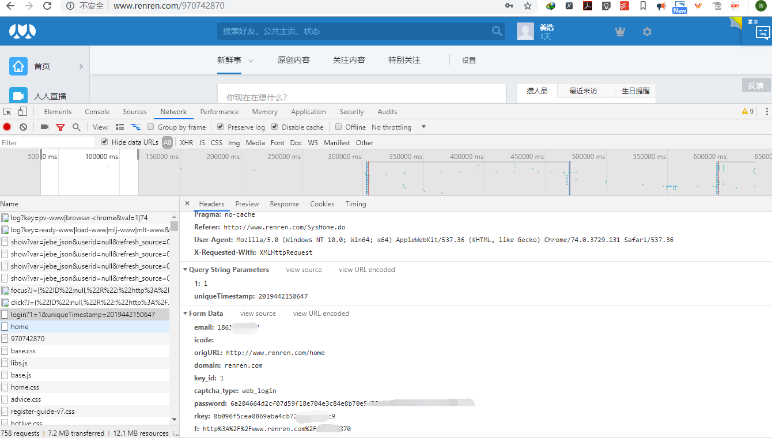Viewport: 772px width, 438px height.
Task: Click the 设置 link in feed bar
Action: [x=469, y=61]
